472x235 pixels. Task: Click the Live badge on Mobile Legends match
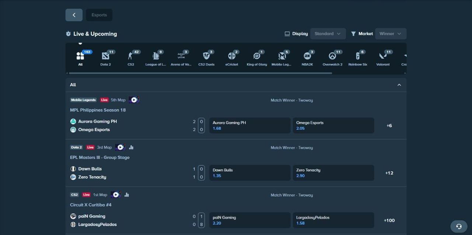[104, 100]
